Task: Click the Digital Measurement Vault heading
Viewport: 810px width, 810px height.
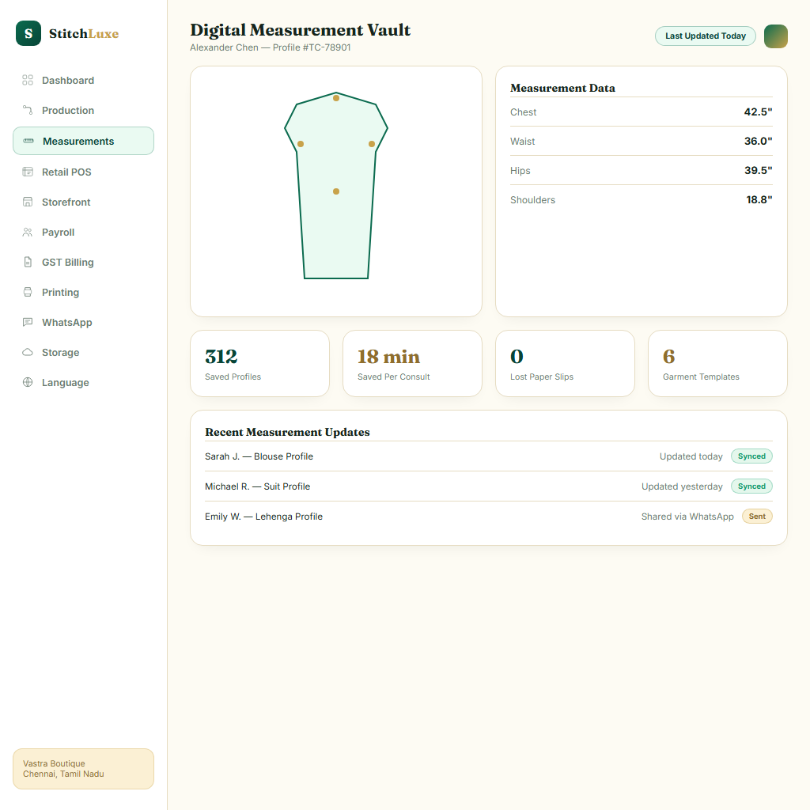Action: 300,30
